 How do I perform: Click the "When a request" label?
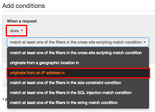tap(22, 21)
